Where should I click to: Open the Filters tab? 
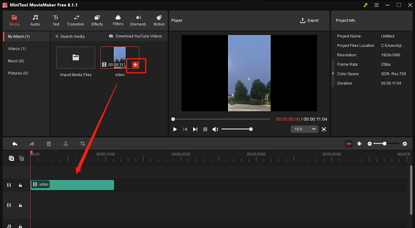tap(118, 21)
